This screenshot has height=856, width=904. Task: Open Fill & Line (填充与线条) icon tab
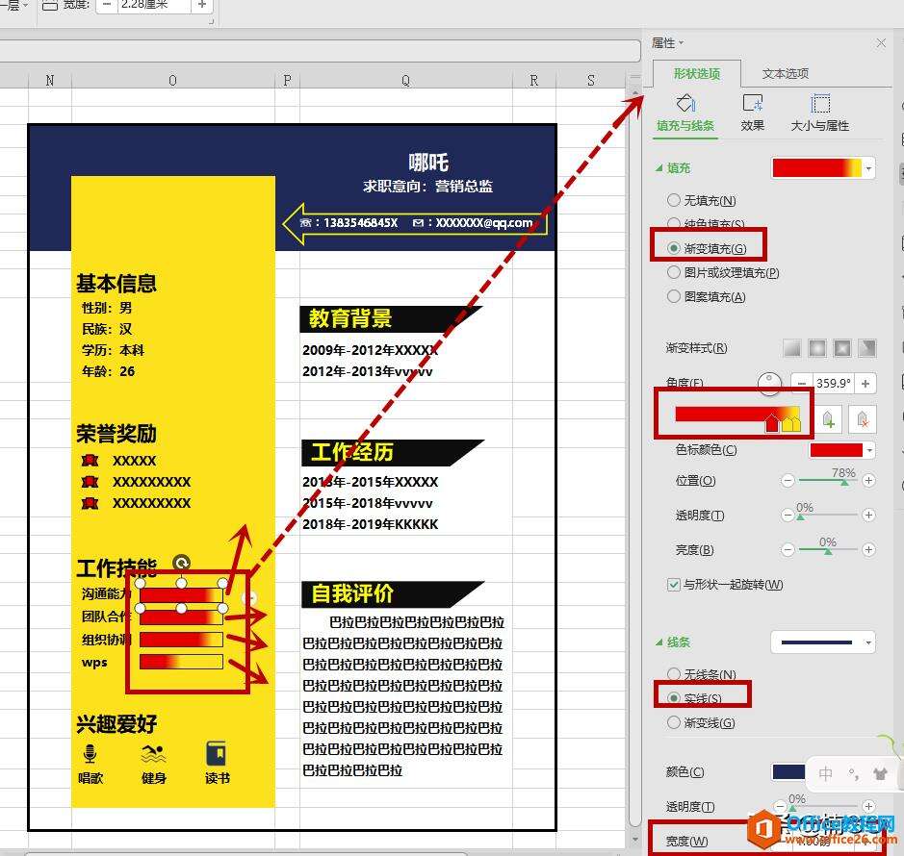(x=685, y=113)
